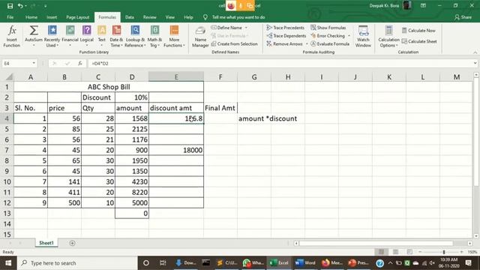This screenshot has height=270, width=480.
Task: Open Calculation Options menu
Action: [x=388, y=36]
